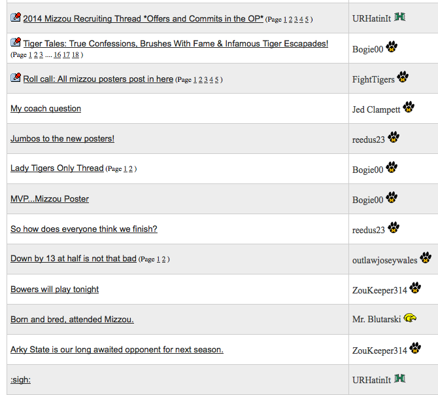438x395 pixels.
Task: Click pinned icon beside 2014 Mizzou Recruiting Thread
Action: tap(16, 17)
